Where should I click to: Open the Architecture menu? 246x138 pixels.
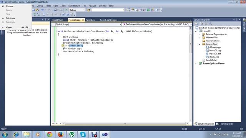click(74, 6)
